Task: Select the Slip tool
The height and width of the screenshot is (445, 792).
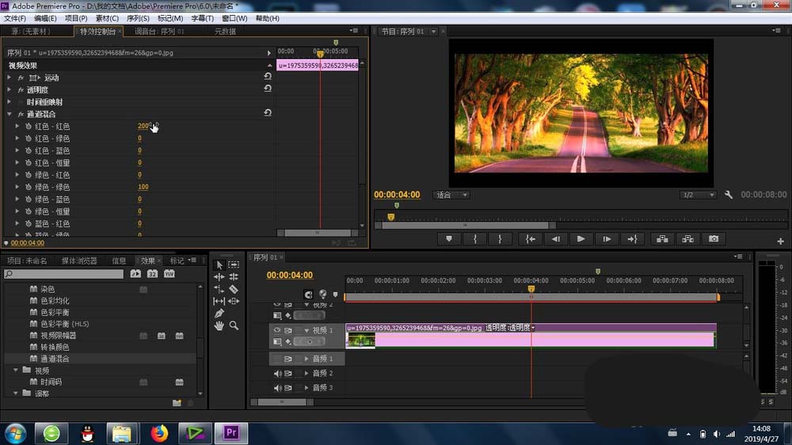Action: (x=219, y=301)
